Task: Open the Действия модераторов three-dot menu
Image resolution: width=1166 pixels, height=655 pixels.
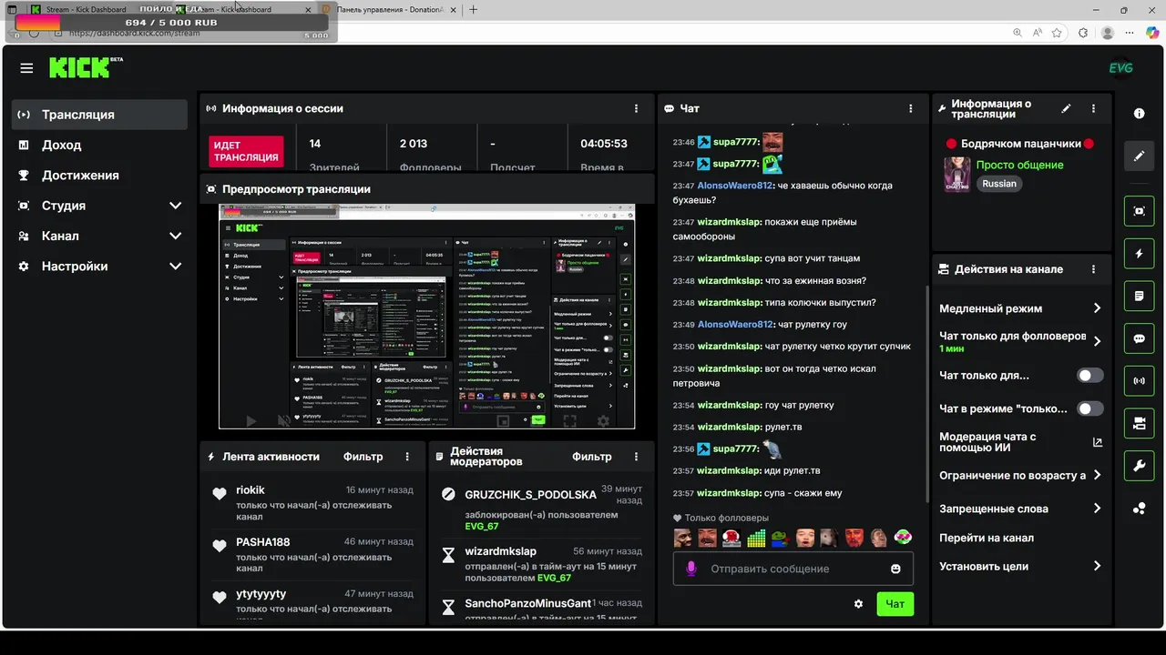Action: click(x=636, y=457)
